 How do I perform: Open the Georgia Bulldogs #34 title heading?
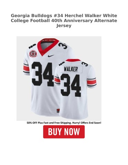coord(64,21)
